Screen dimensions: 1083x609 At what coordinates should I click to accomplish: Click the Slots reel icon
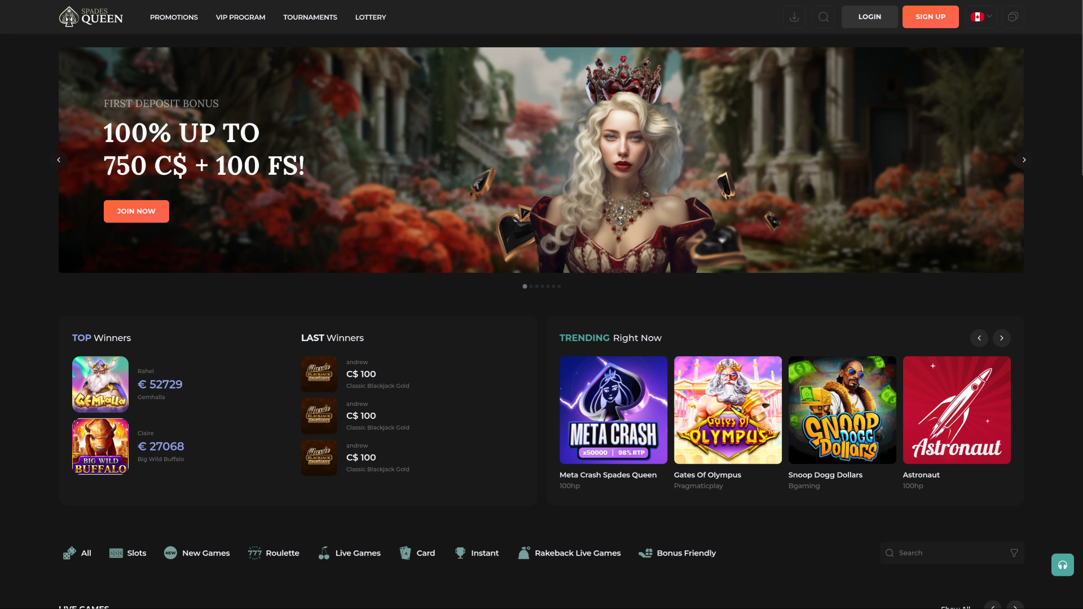coord(116,553)
